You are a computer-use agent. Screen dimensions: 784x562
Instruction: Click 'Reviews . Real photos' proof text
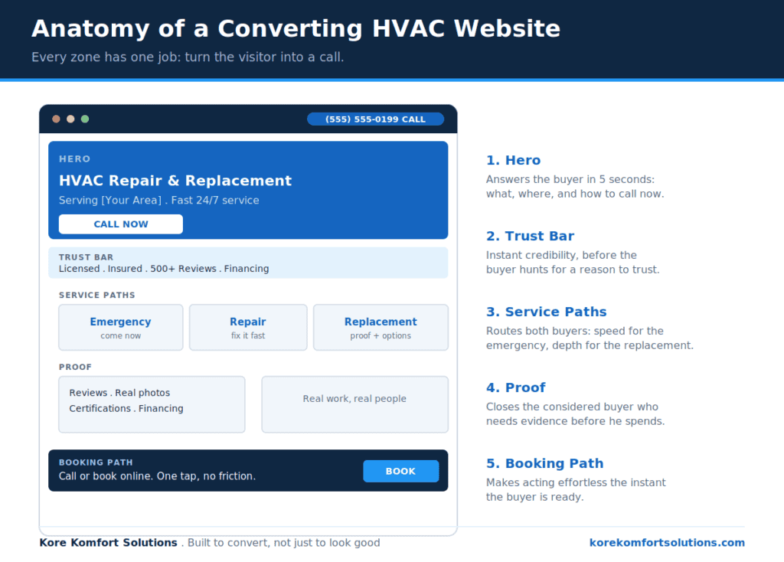(119, 393)
